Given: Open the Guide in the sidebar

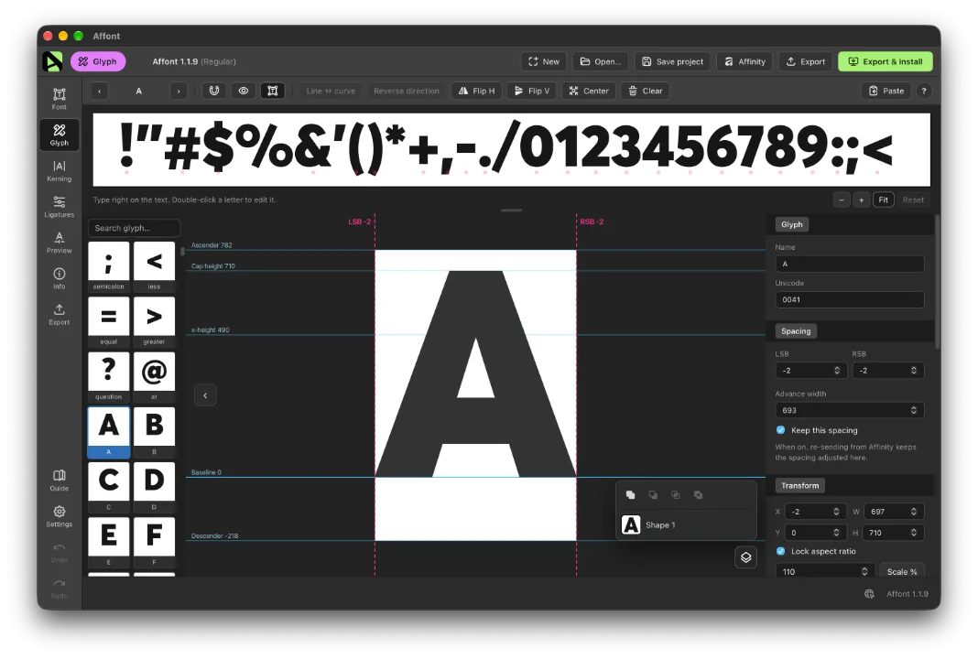Looking at the screenshot, I should tap(60, 481).
